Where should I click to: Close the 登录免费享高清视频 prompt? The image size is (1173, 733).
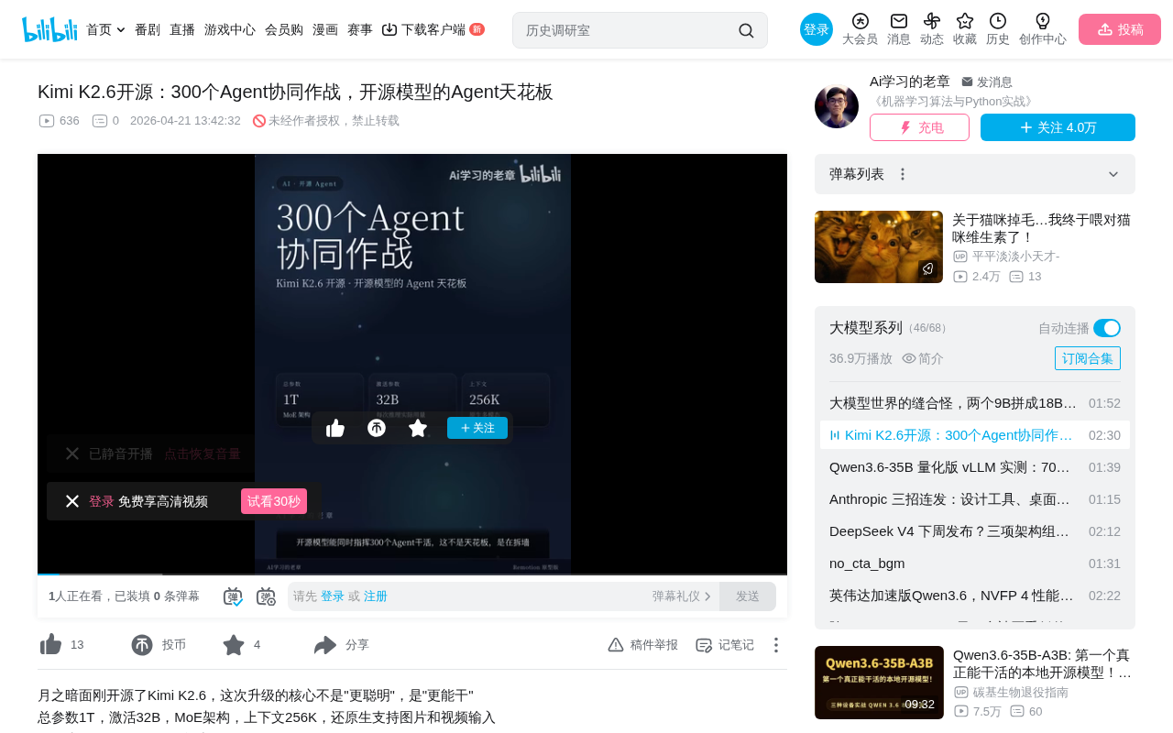coord(72,501)
